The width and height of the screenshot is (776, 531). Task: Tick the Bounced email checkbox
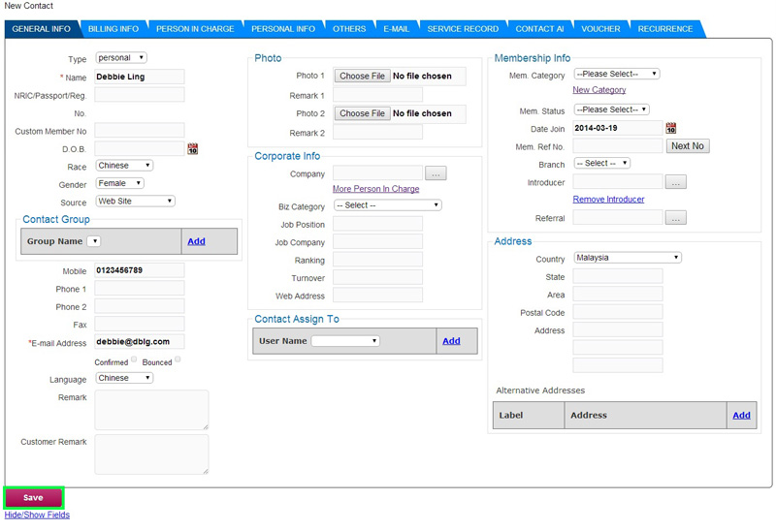[x=178, y=359]
